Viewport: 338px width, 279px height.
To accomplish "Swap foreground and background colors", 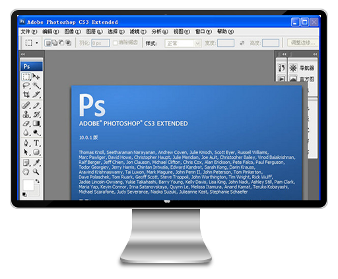I will pos(38,181).
